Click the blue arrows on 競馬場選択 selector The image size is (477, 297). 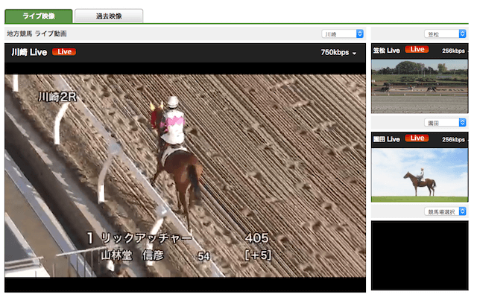(x=462, y=211)
